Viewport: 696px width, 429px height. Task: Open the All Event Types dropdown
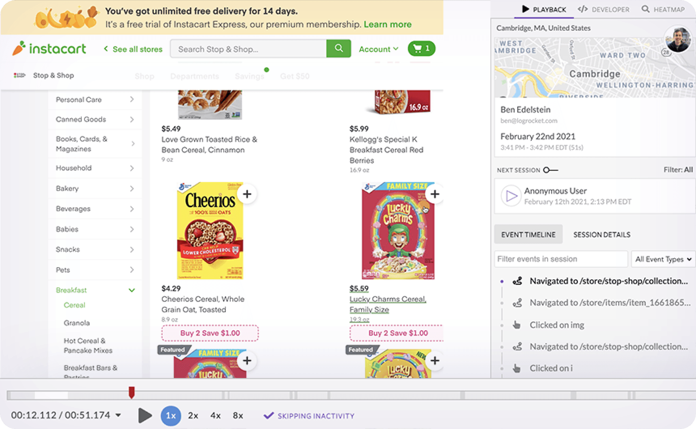click(663, 259)
